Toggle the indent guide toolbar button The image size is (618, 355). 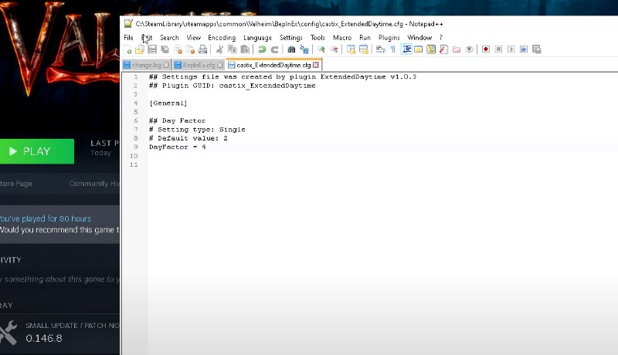click(406, 49)
